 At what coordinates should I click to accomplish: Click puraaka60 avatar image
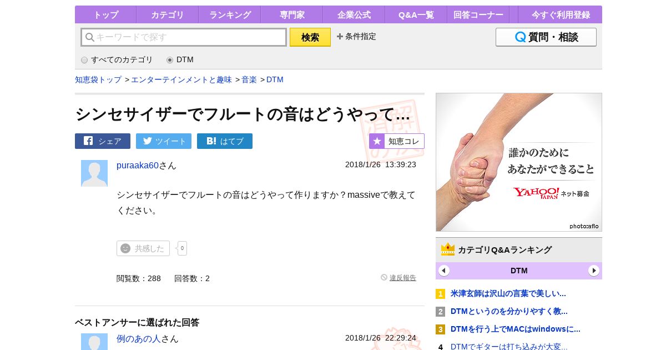[x=94, y=173]
